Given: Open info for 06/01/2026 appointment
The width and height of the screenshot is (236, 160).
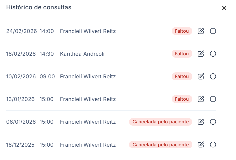Looking at the screenshot, I should 213,122.
